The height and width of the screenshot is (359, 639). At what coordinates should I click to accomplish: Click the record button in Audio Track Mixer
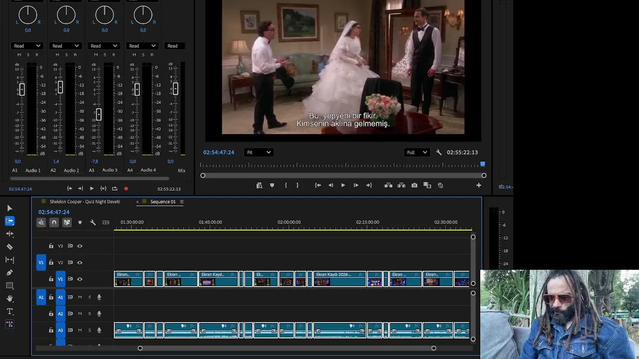(126, 189)
